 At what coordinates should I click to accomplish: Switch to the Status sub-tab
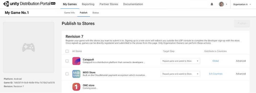[x=95, y=13]
